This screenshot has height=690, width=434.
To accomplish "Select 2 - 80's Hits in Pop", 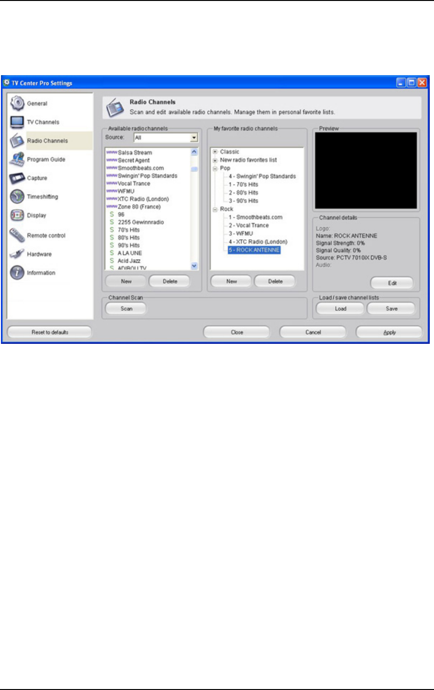I will tap(243, 193).
